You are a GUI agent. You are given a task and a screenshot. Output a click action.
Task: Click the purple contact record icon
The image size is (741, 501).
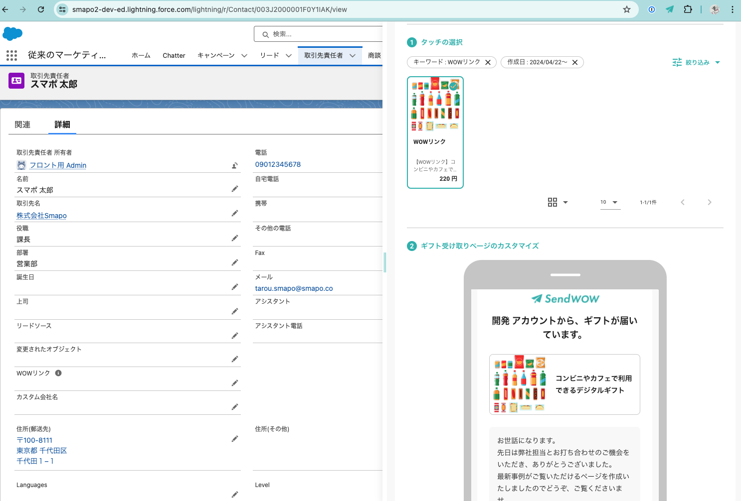16,80
